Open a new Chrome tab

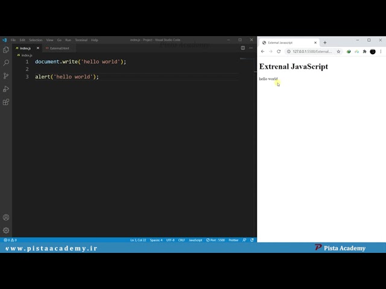click(324, 43)
